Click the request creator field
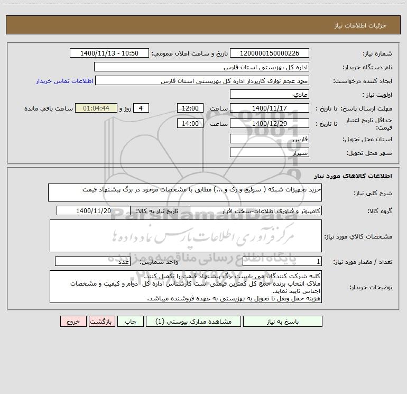Screen dimensions: 407x394 click(x=202, y=80)
